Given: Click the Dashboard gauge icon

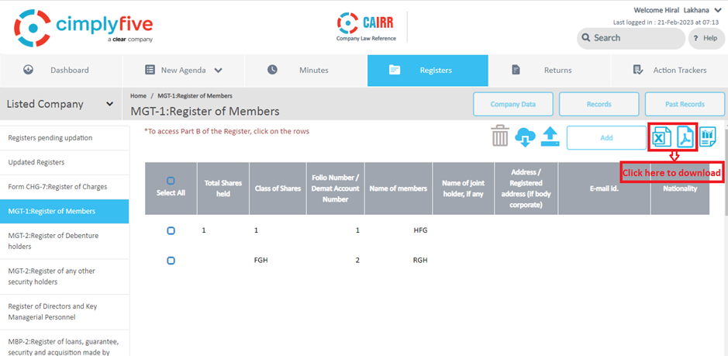Looking at the screenshot, I should [x=29, y=70].
